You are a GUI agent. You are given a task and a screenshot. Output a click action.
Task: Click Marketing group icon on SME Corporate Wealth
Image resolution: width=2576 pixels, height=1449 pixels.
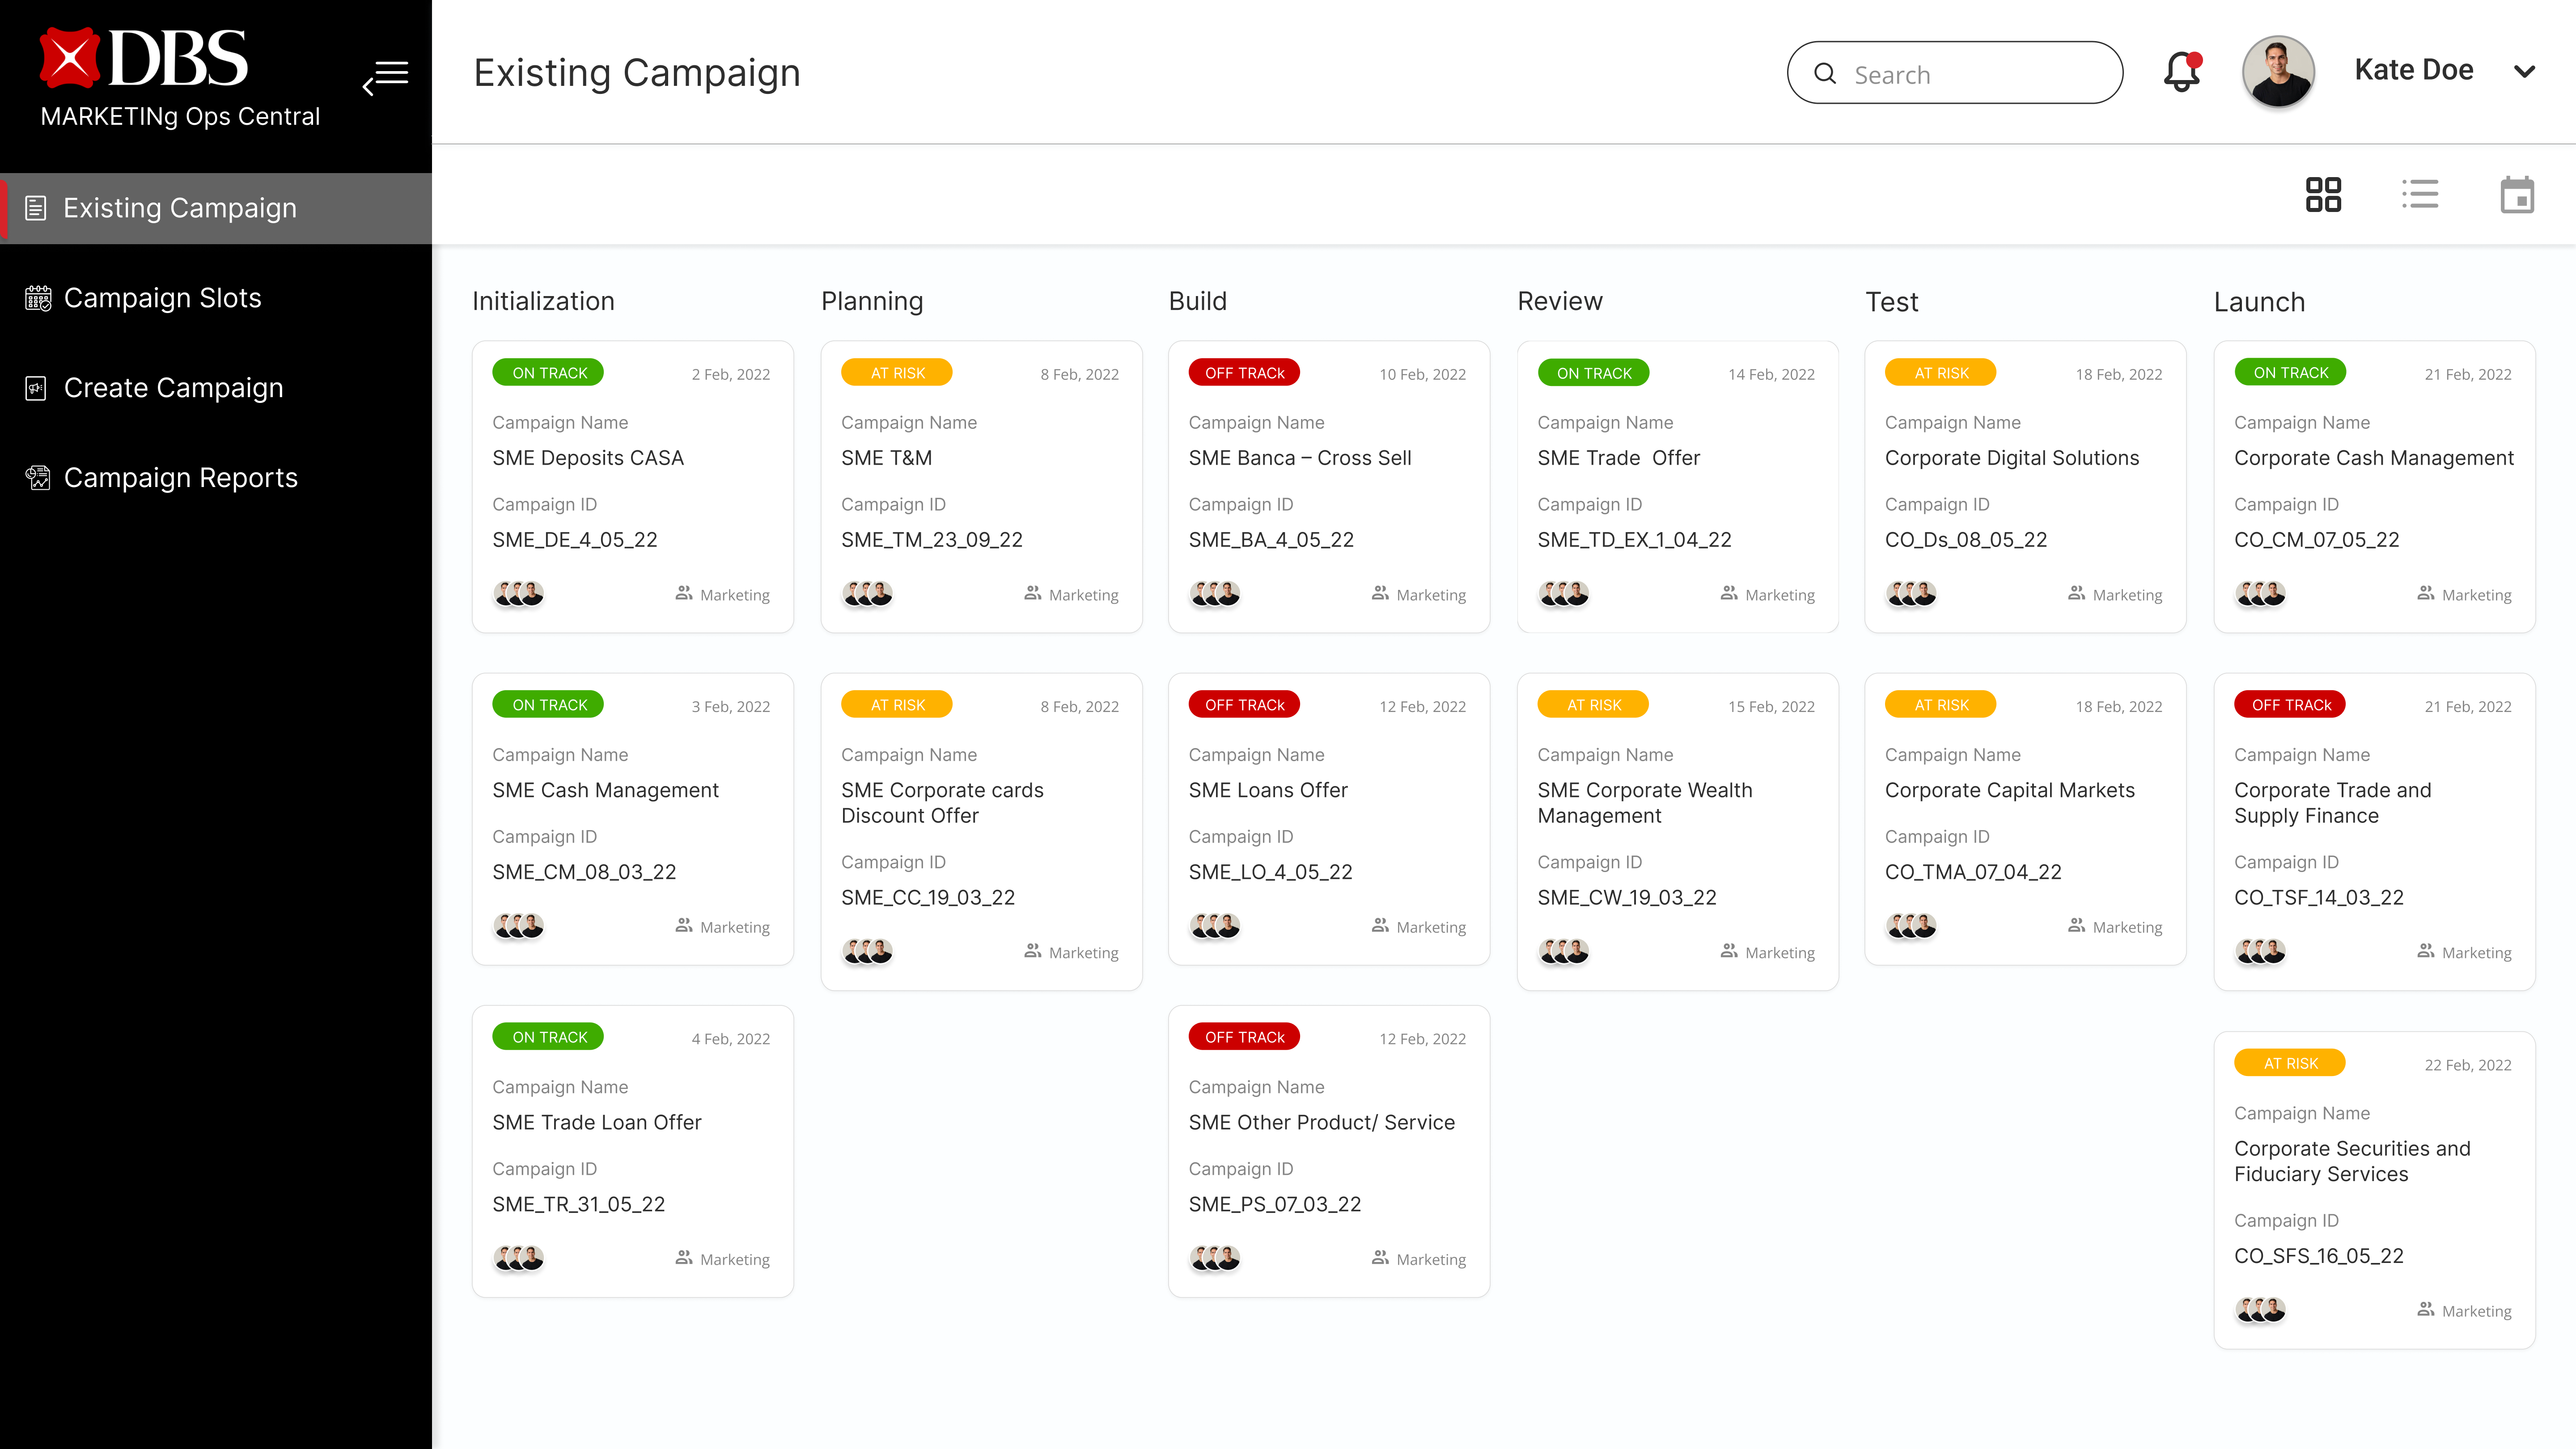click(x=1729, y=951)
